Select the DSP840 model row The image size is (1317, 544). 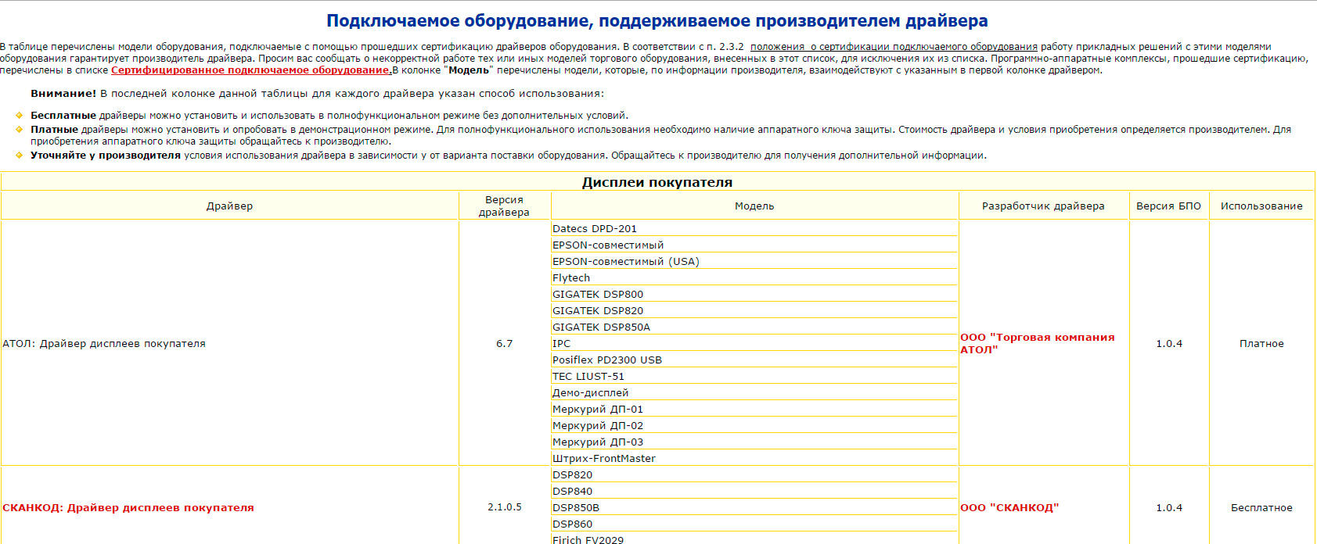(x=754, y=492)
